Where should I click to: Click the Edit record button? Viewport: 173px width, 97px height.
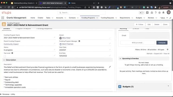(x=149, y=25)
